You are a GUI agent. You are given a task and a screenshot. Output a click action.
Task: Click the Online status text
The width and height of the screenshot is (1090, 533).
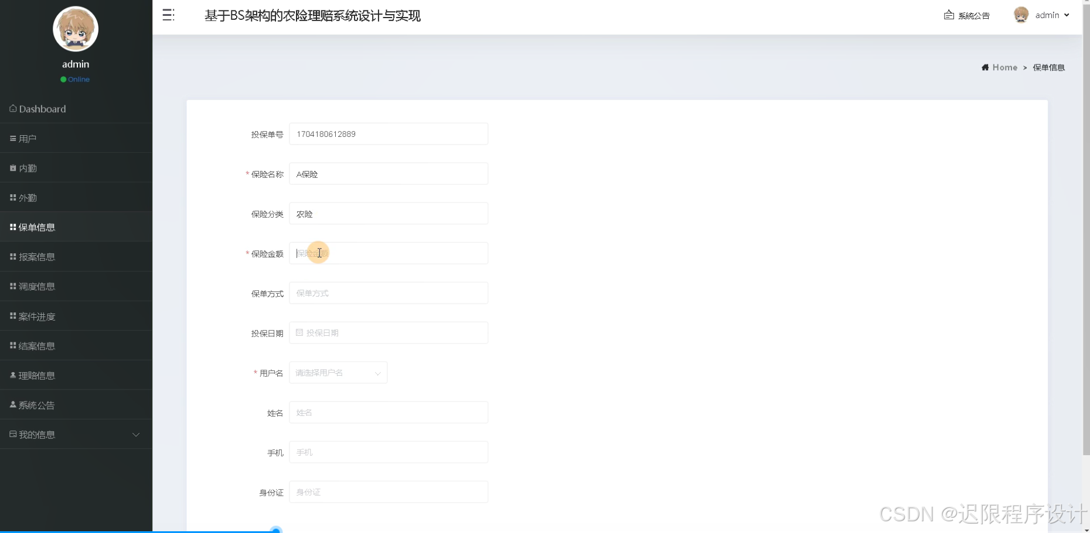pos(79,80)
